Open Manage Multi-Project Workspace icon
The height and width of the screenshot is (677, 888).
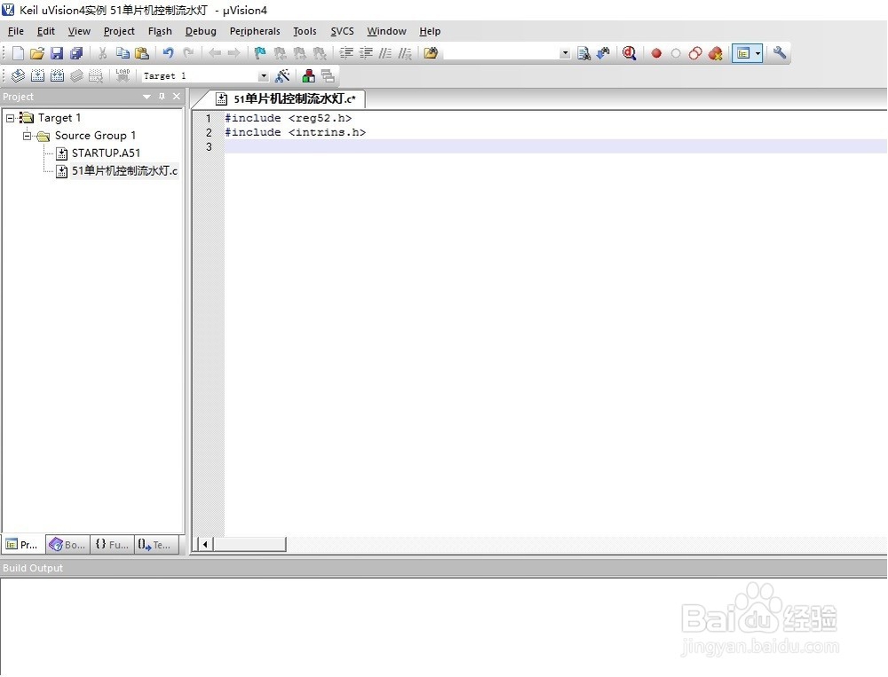tap(328, 75)
